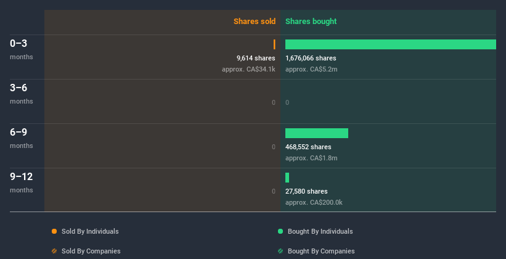Click the green bought bar for 6–9 months

(x=316, y=133)
